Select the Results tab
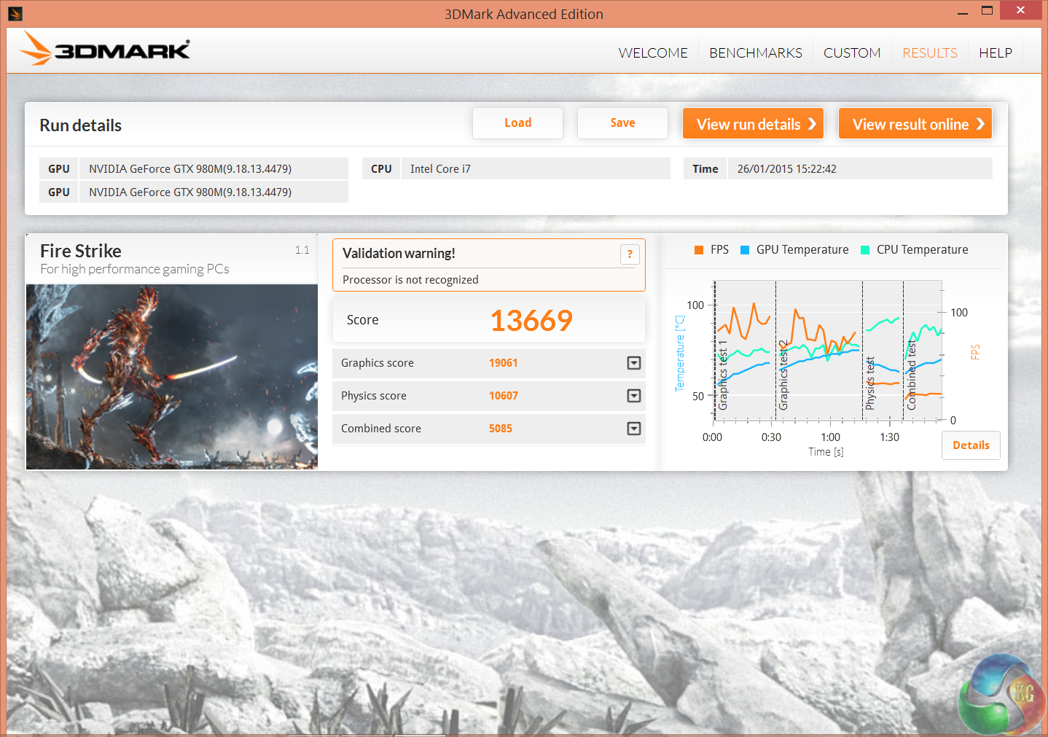The width and height of the screenshot is (1048, 737). 929,53
